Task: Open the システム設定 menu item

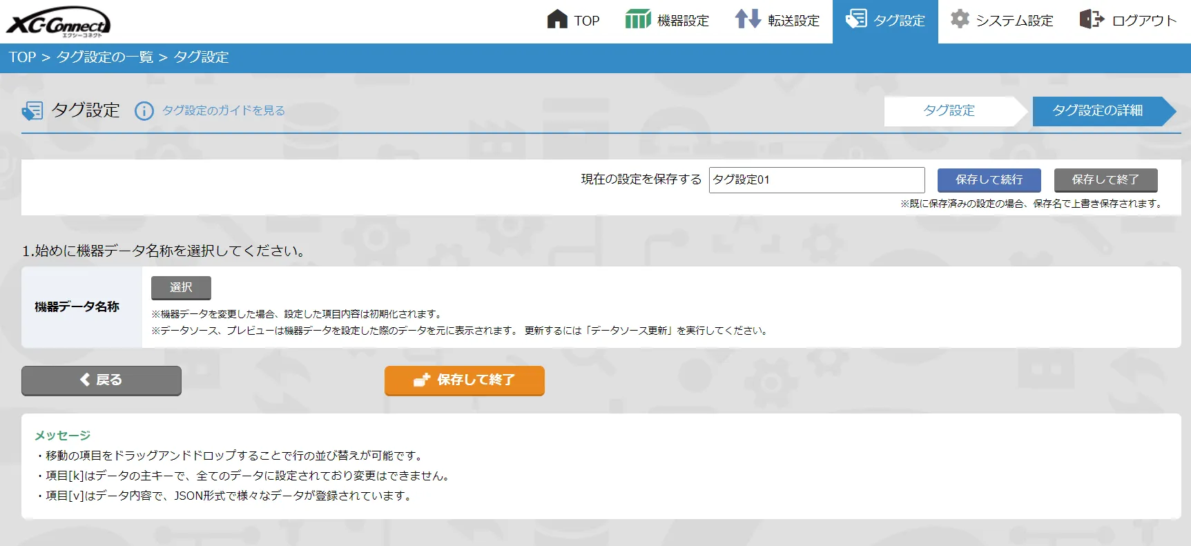Action: point(1002,21)
